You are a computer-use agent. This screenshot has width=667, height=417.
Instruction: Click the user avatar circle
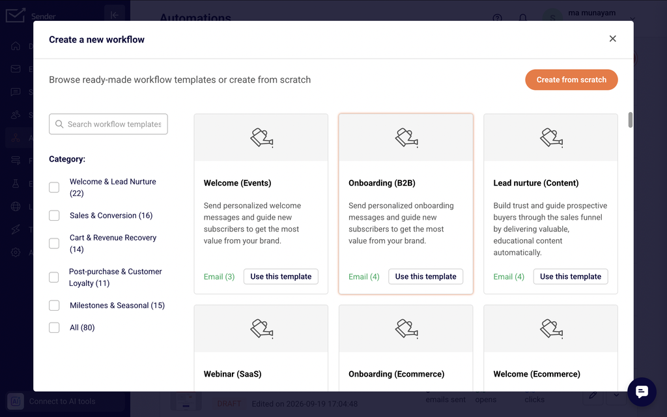pos(552,17)
